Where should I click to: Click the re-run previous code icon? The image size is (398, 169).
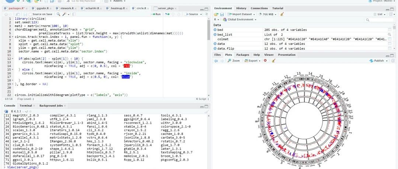[168, 14]
